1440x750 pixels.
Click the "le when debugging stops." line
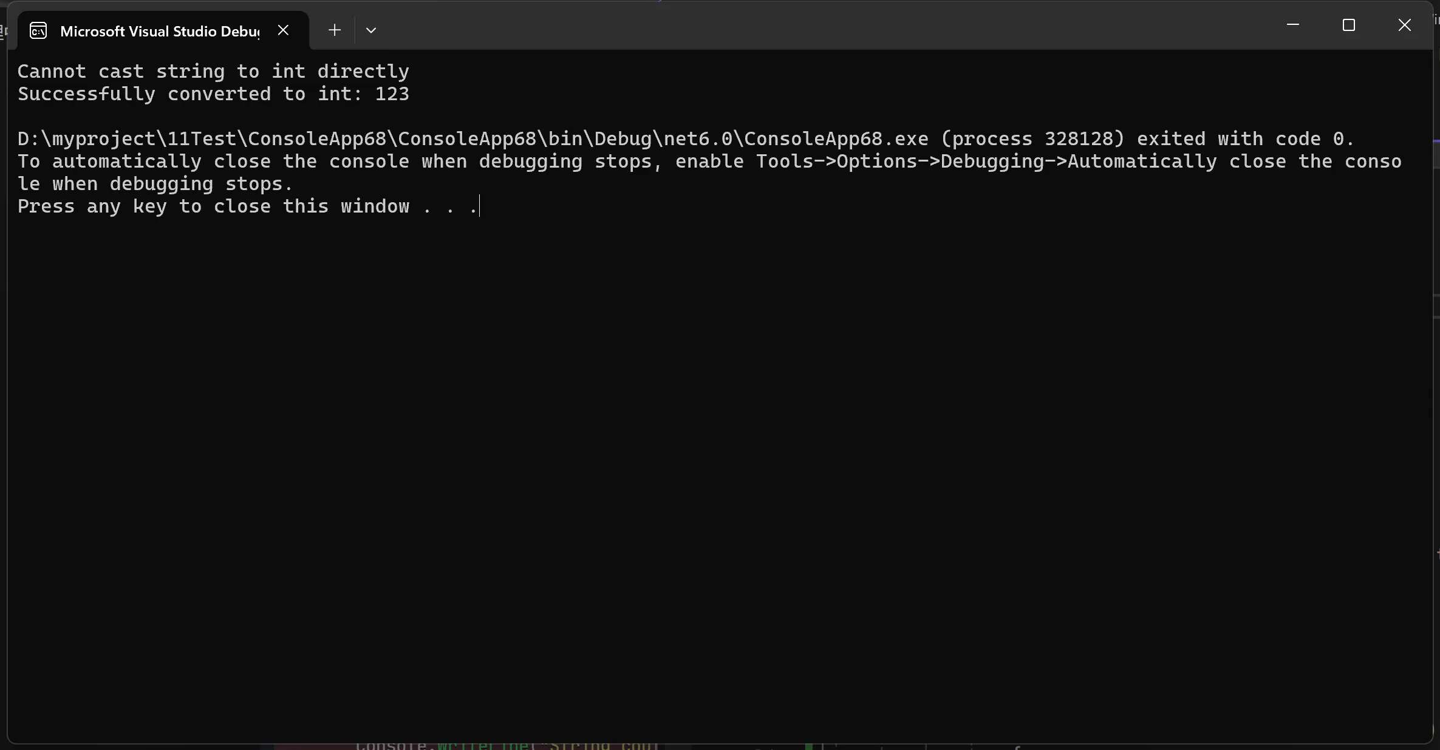[155, 184]
